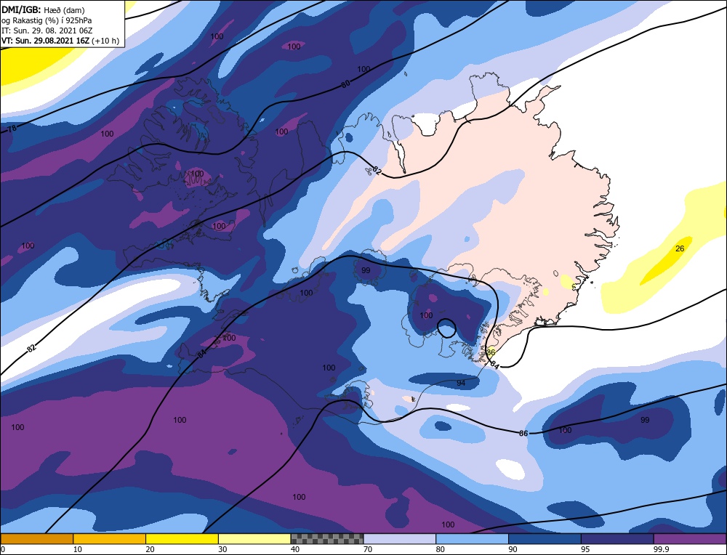This screenshot has height=555, width=727.
Task: Click the '26' humidity value in yellow area
Action: (x=680, y=248)
